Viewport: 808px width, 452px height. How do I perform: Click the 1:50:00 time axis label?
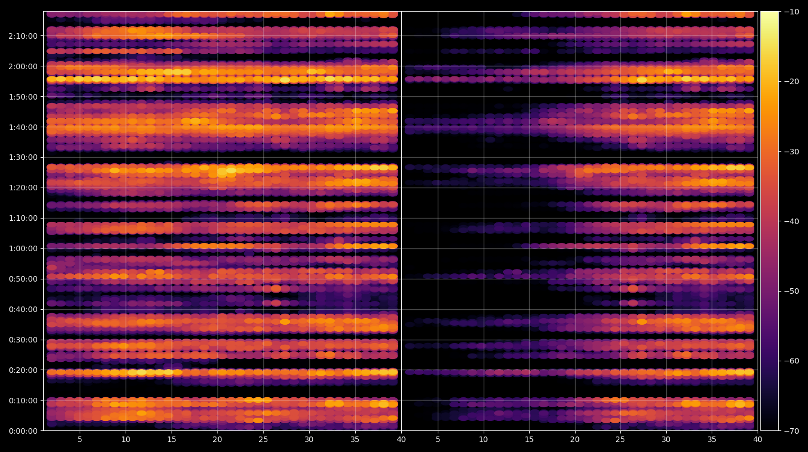(23, 97)
